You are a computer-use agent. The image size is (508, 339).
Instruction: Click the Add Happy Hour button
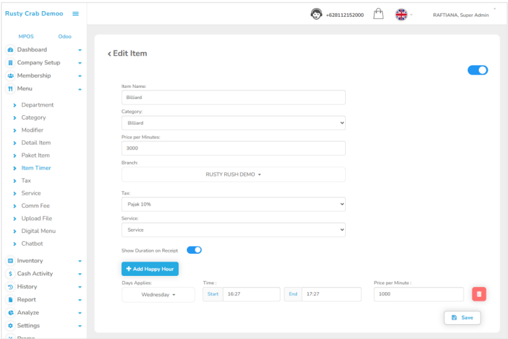150,269
